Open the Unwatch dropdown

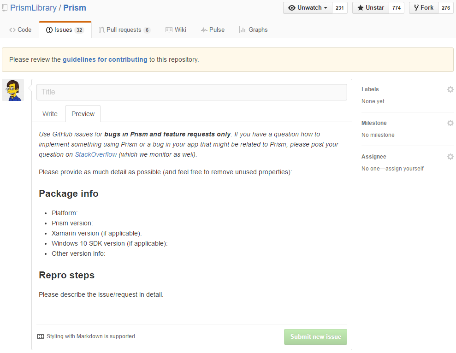pyautogui.click(x=308, y=8)
